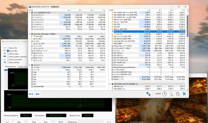Click the AIDA64 flame icon in its title bar
Screen dimensions: 208x123
[x=3, y=41]
